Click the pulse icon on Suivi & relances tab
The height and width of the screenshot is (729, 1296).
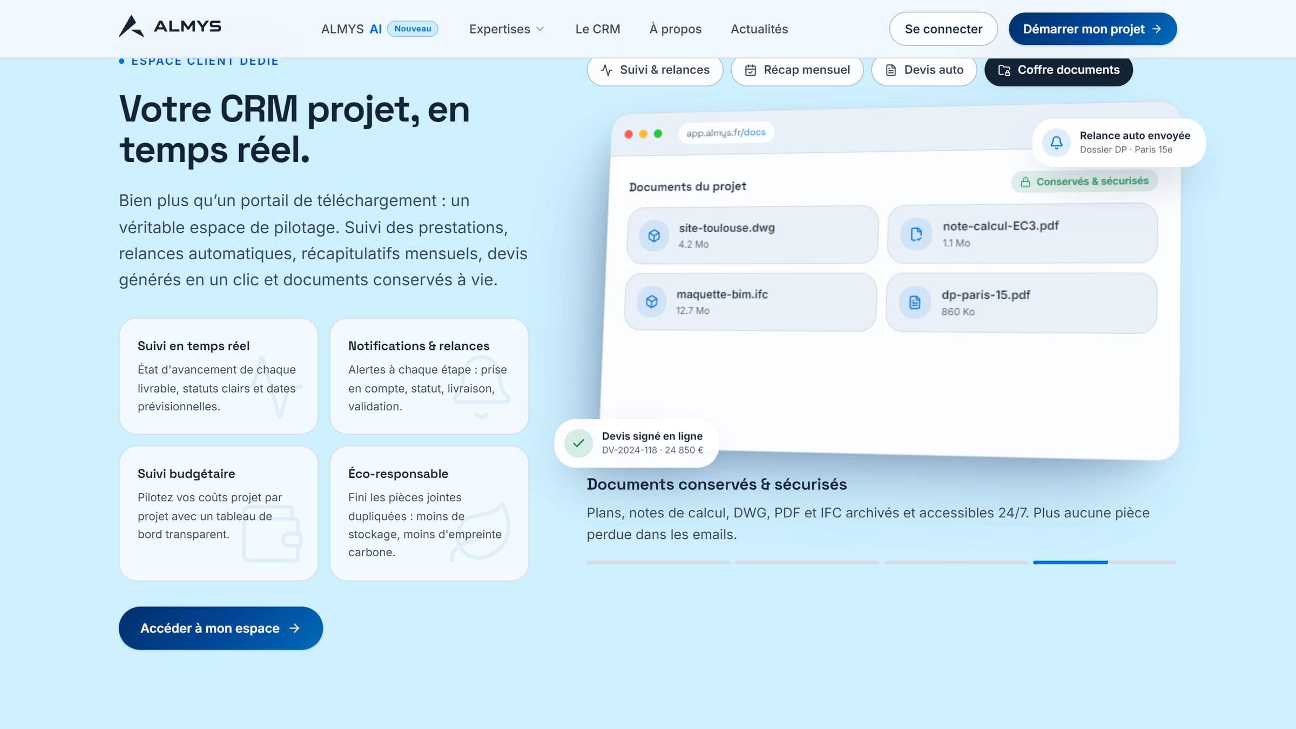click(606, 70)
